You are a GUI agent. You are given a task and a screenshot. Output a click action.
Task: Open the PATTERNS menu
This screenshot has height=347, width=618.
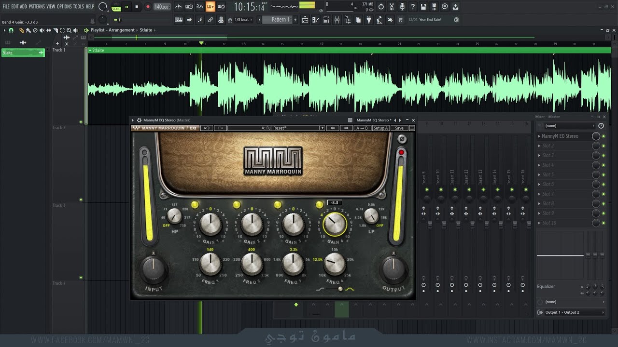[37, 7]
